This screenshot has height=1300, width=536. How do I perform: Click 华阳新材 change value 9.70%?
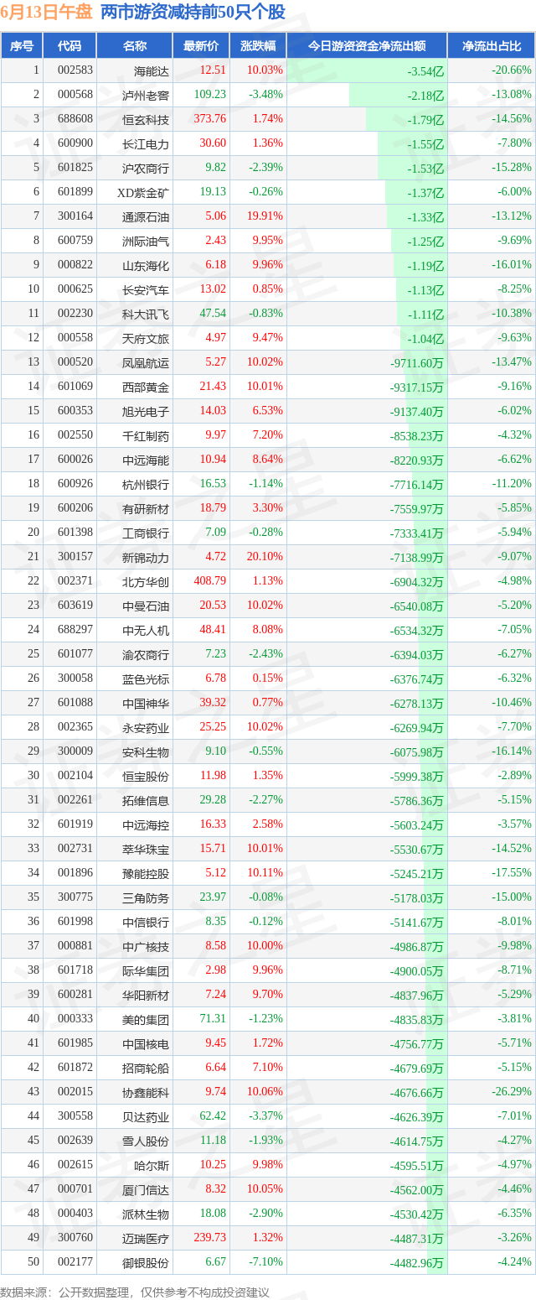(x=268, y=995)
